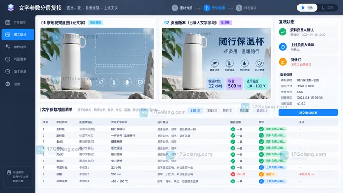This screenshot has height=193, width=343.
Task: Click shield placeholder icon in base image
Action: pyautogui.click(x=140, y=83)
